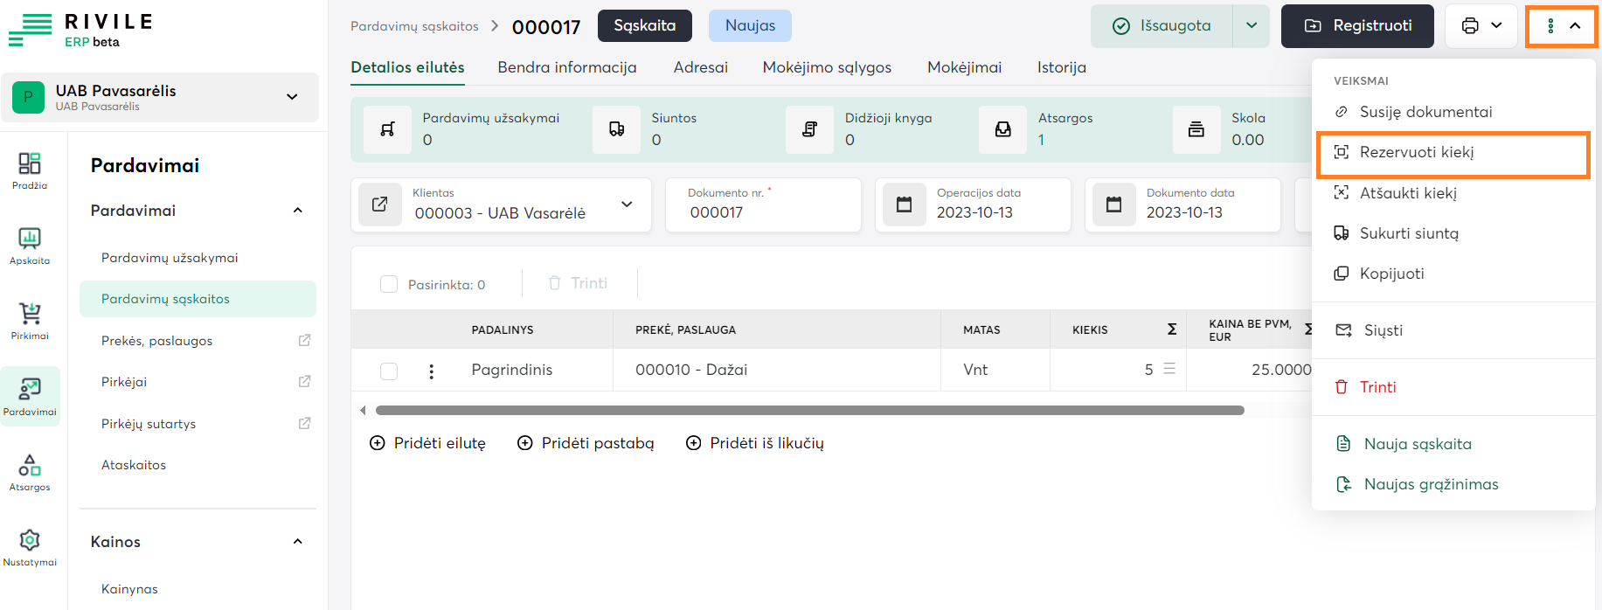Expand the UAB Pavasarėlis company selector
The height and width of the screenshot is (610, 1602).
click(x=292, y=97)
